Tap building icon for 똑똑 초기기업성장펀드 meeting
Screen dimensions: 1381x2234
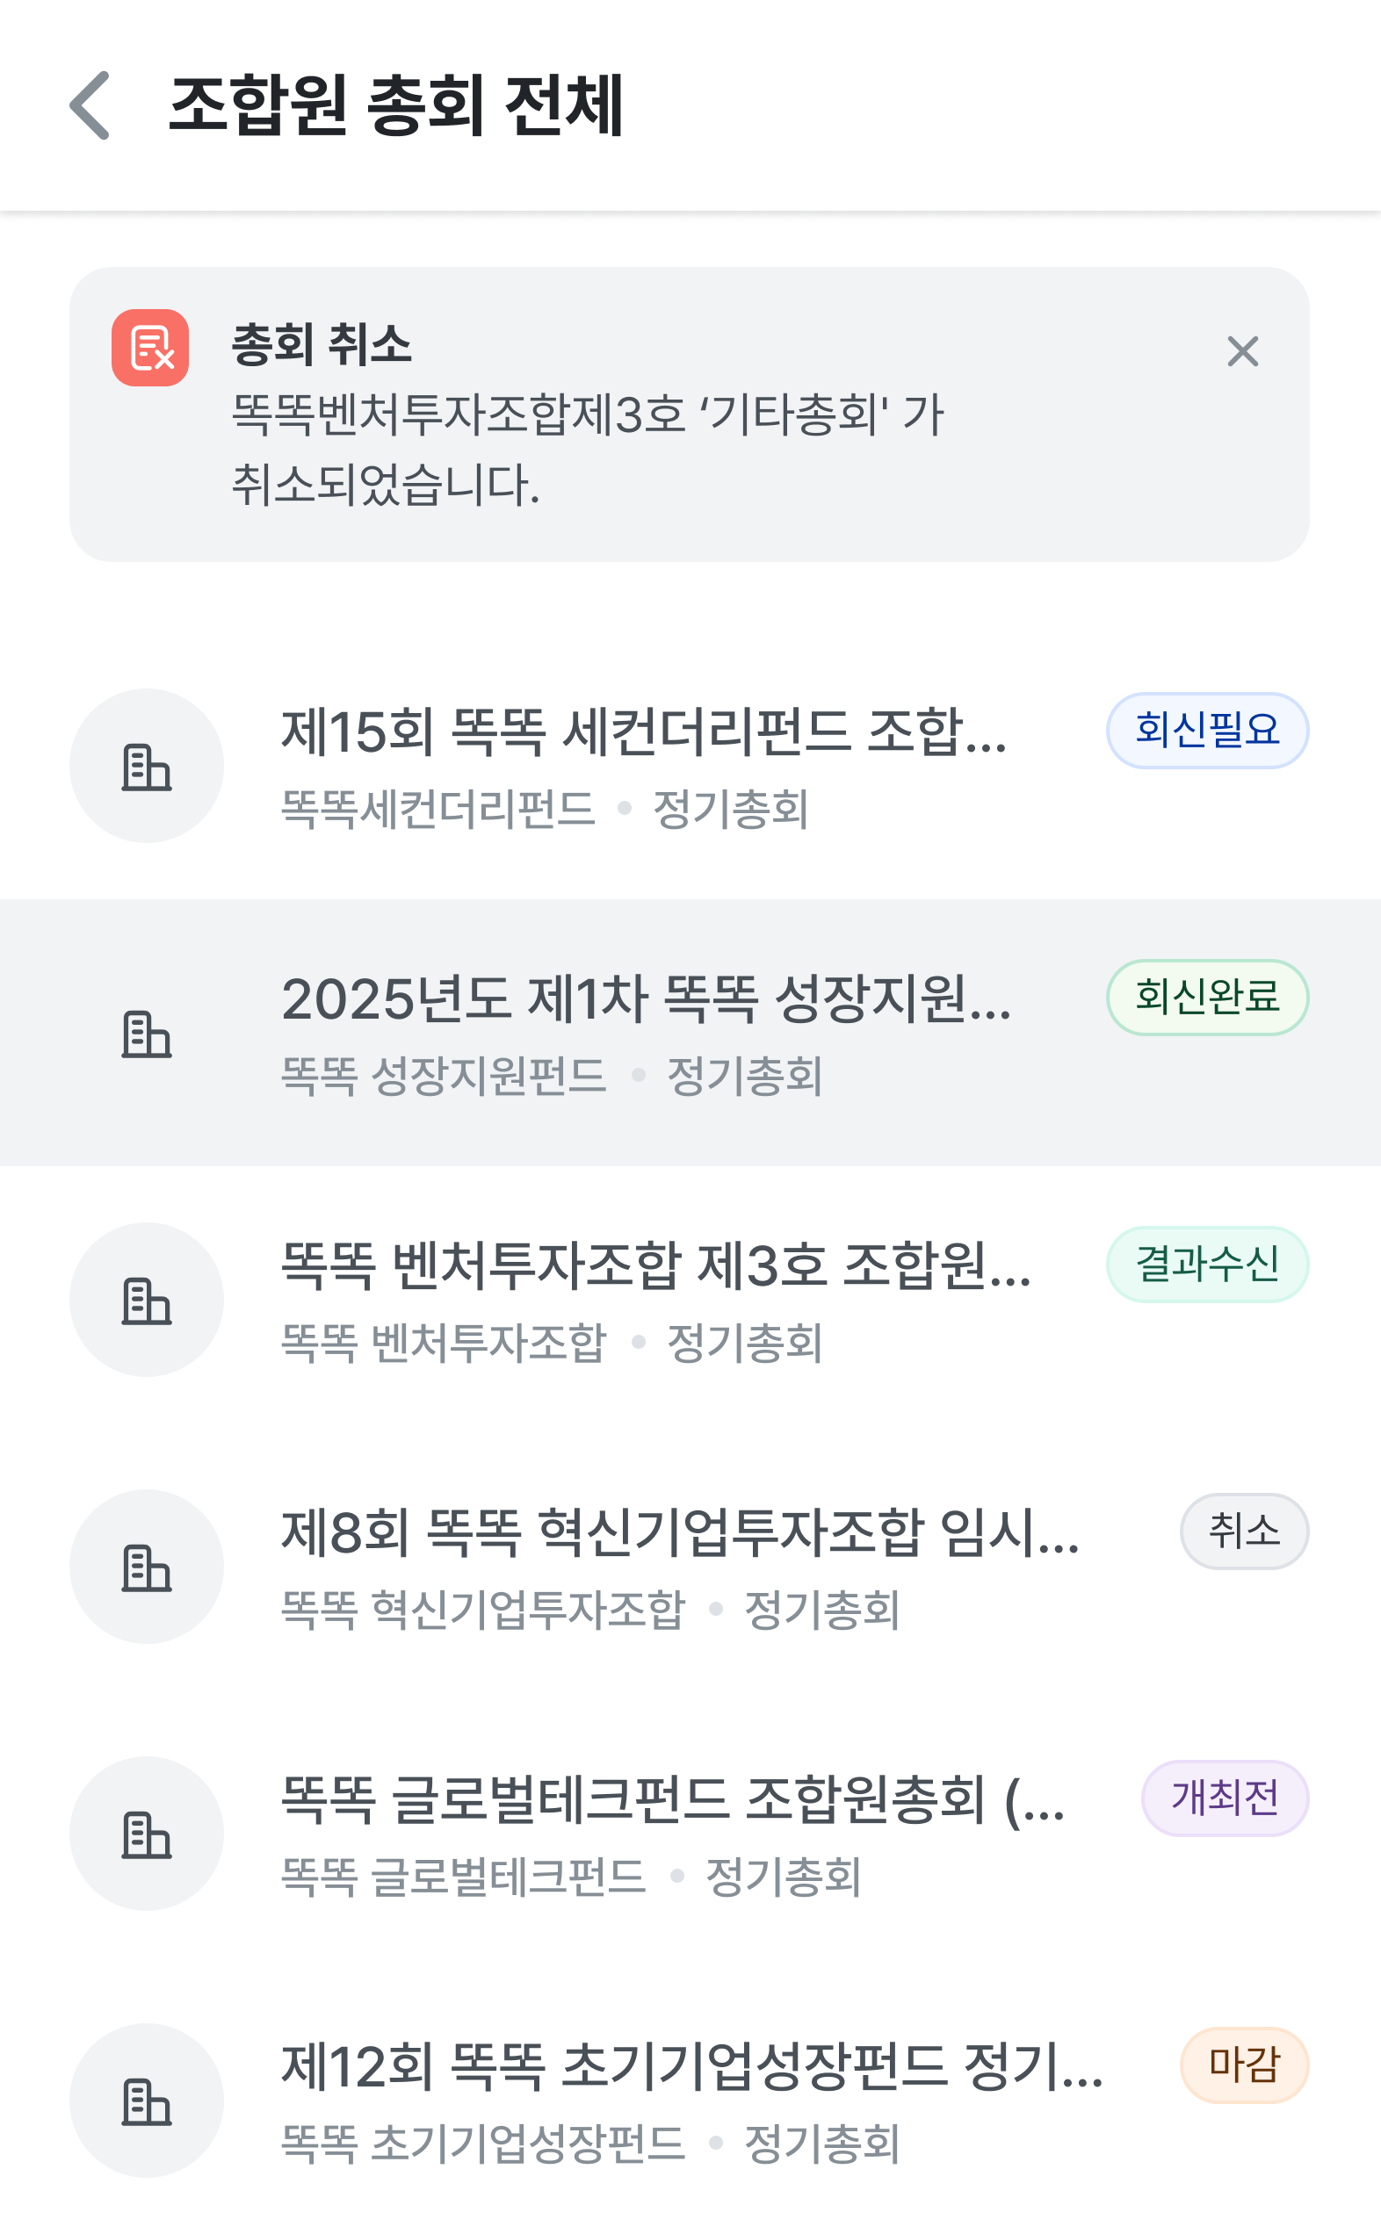tap(147, 2101)
